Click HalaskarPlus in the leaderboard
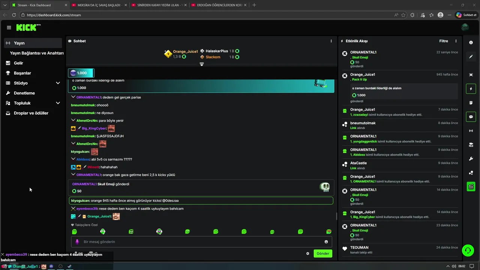The height and width of the screenshot is (270, 480). 217,51
